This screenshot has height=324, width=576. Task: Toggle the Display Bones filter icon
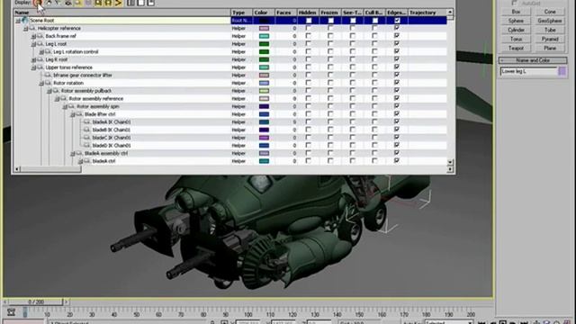(x=118, y=3)
